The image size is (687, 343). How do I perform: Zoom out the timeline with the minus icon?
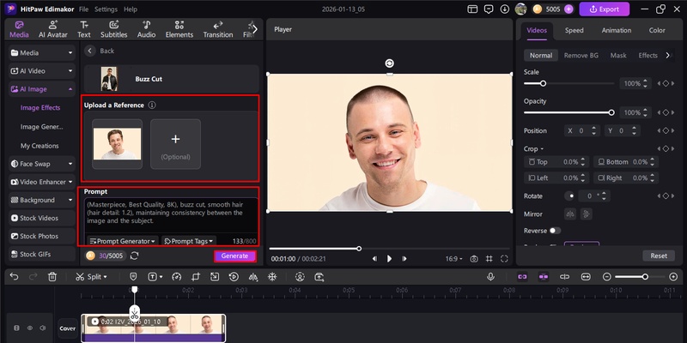pos(607,276)
